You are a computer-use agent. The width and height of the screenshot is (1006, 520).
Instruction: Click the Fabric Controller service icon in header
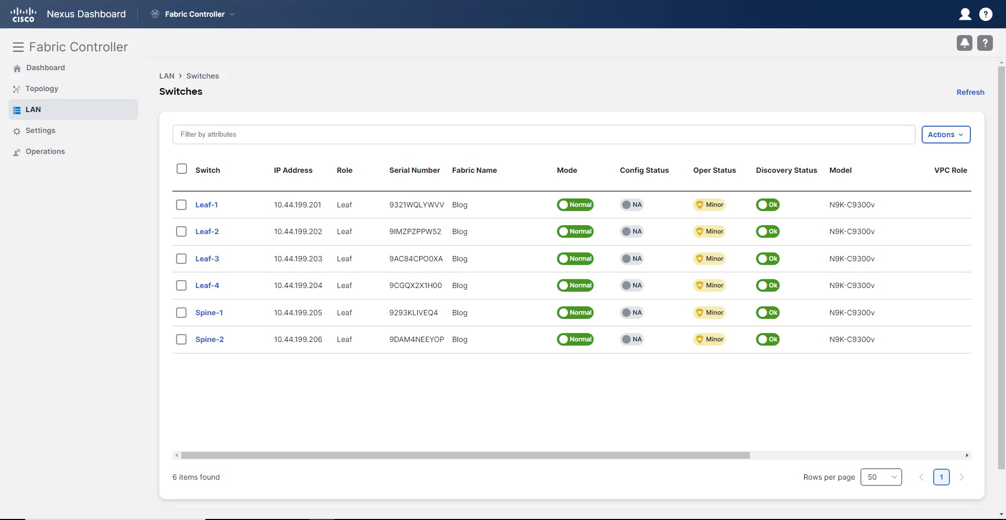click(x=155, y=14)
